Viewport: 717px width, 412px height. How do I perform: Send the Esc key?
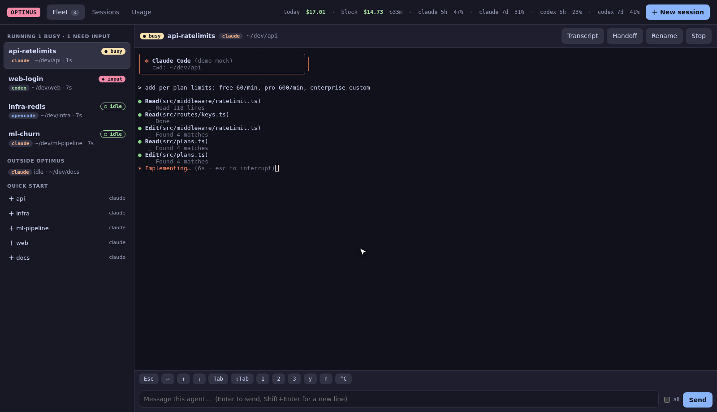149,379
